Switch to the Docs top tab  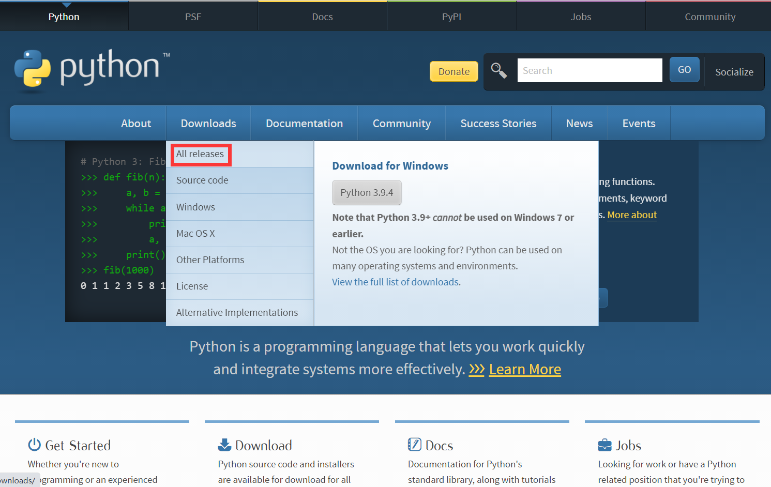323,17
